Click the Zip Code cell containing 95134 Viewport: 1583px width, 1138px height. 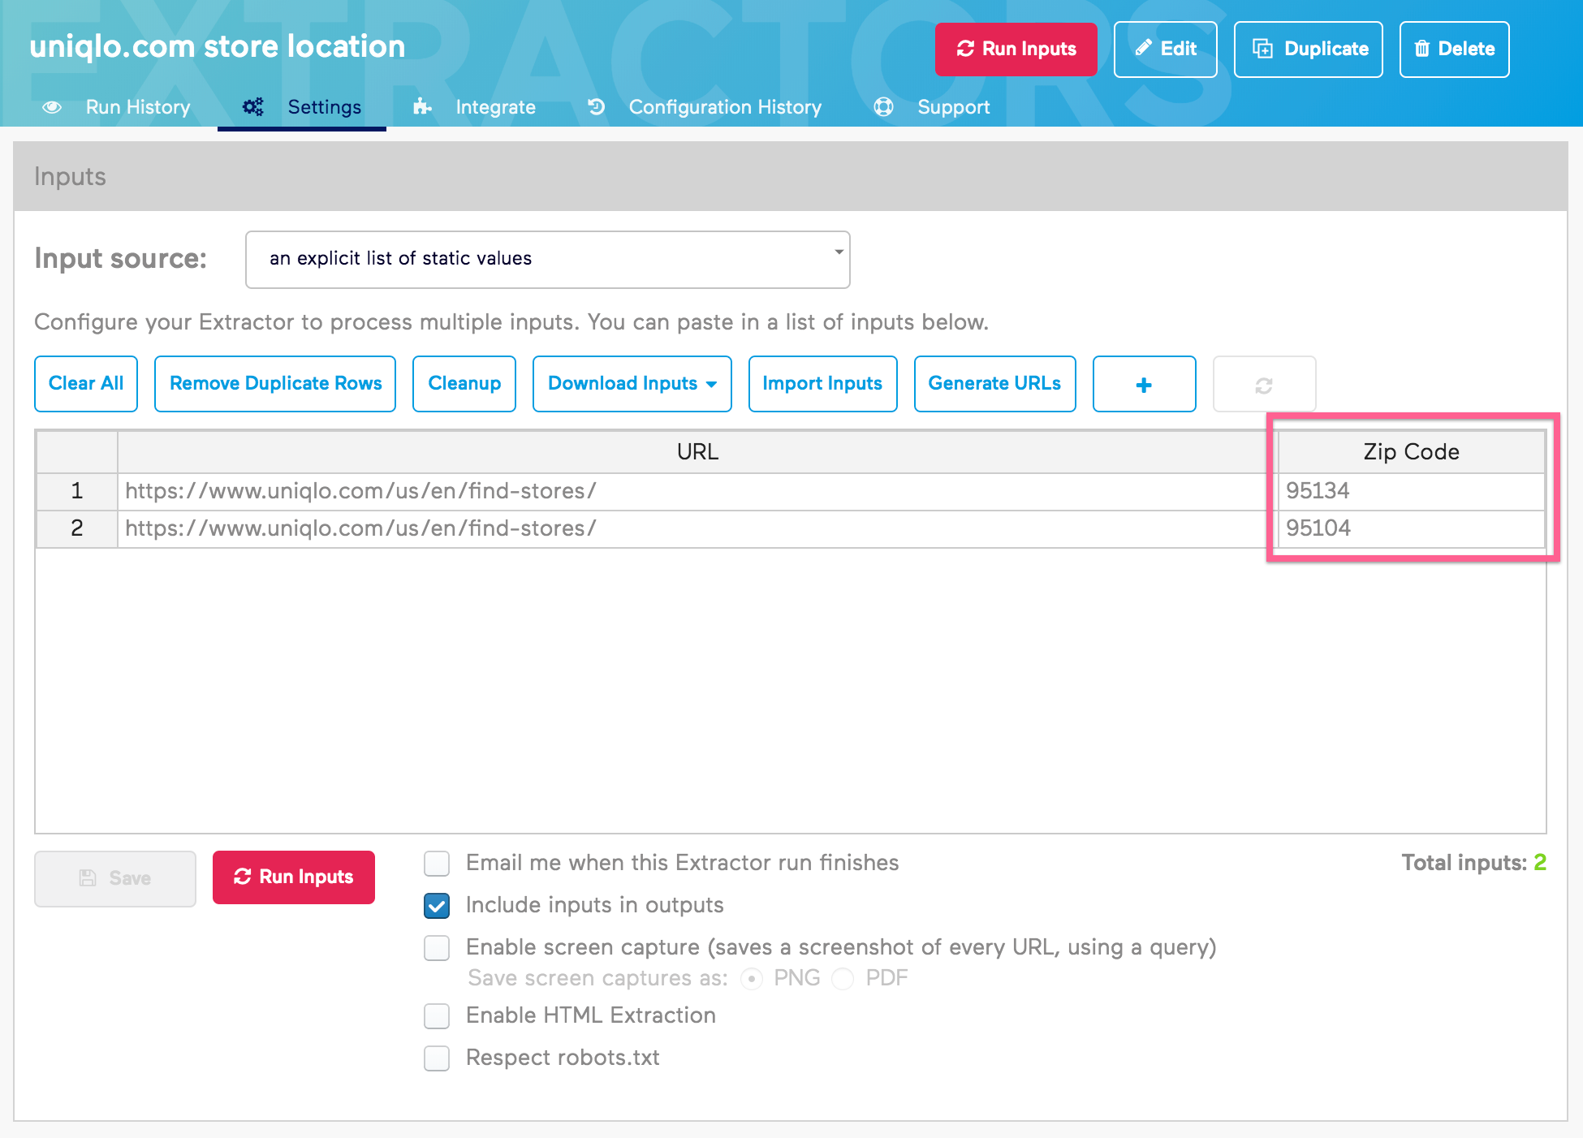click(x=1410, y=490)
